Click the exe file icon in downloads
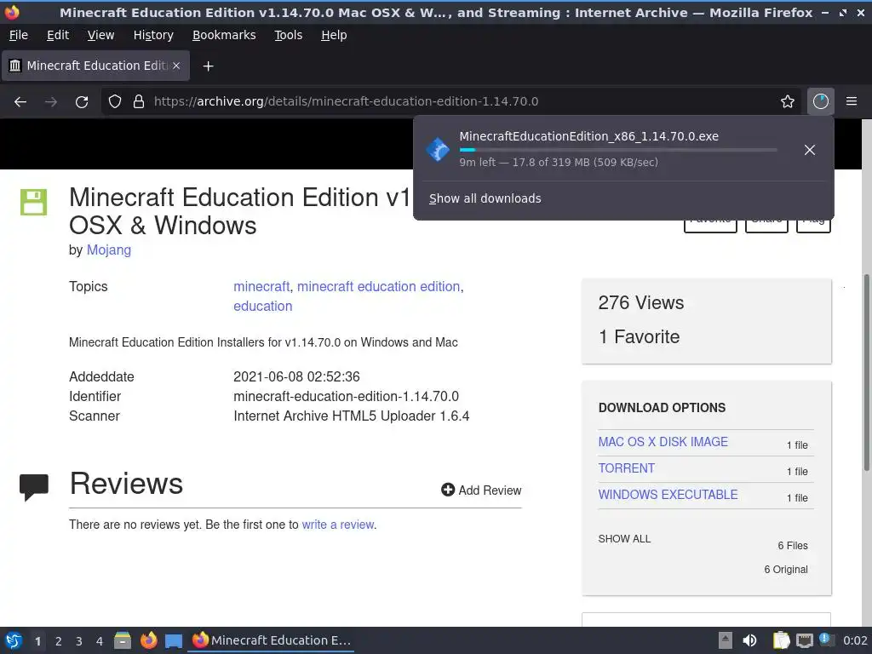The height and width of the screenshot is (654, 872). point(438,150)
